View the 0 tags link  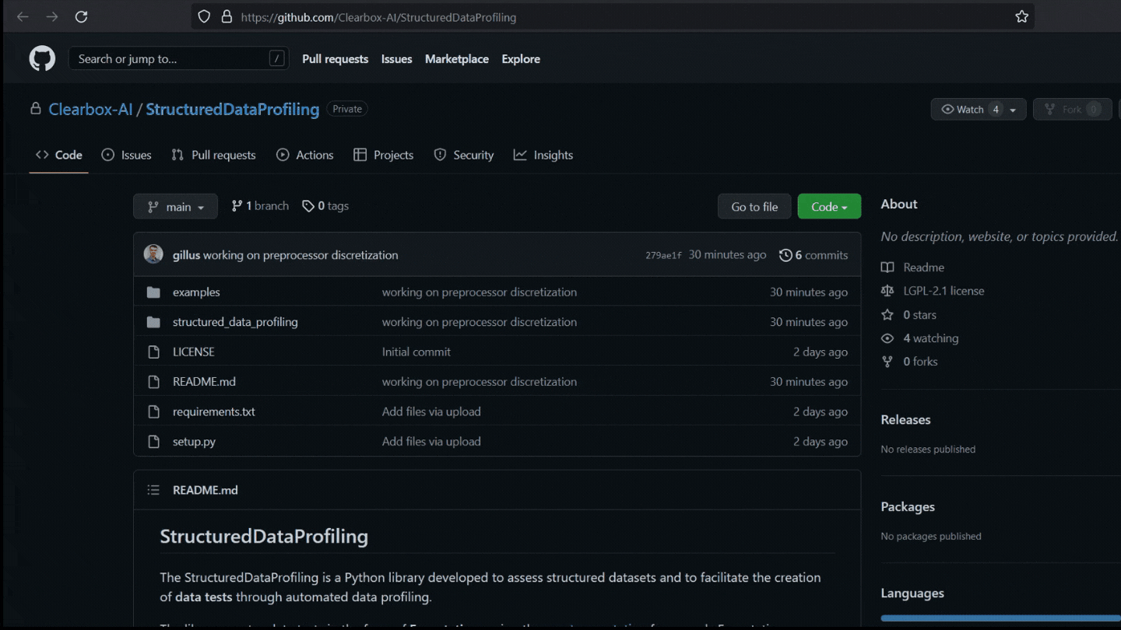pyautogui.click(x=325, y=206)
